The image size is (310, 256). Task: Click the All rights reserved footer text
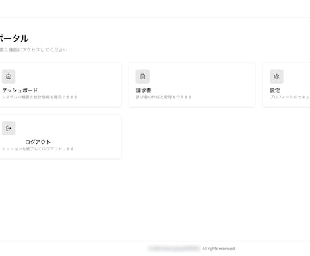pyautogui.click(x=218, y=249)
